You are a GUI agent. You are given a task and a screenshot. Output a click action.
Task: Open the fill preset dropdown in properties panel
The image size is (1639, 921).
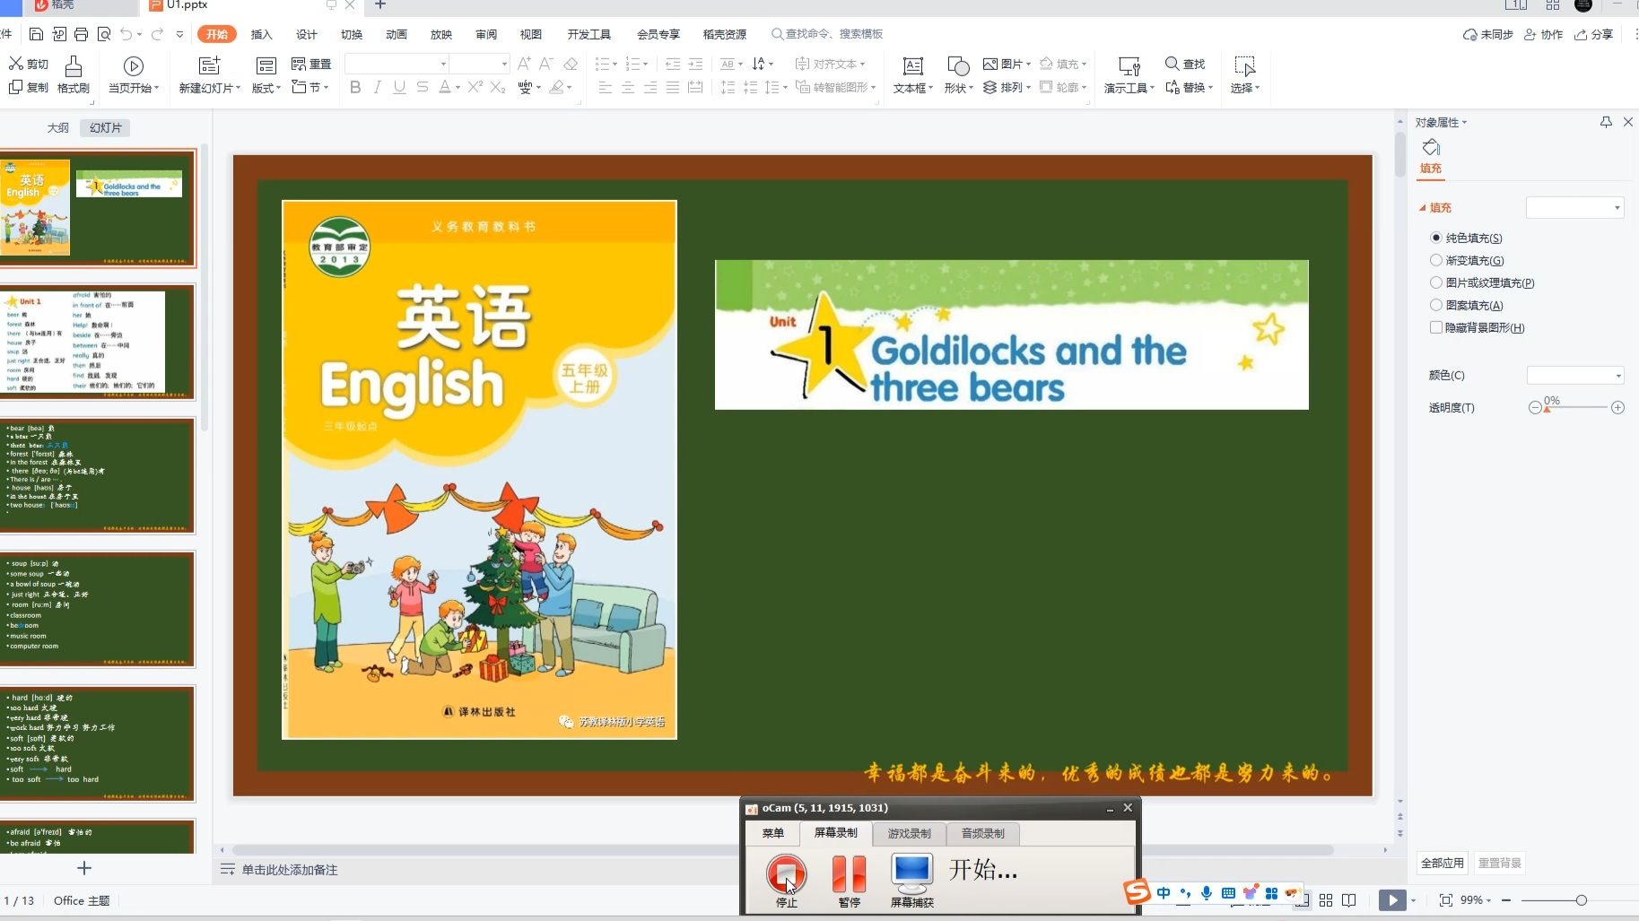1575,207
